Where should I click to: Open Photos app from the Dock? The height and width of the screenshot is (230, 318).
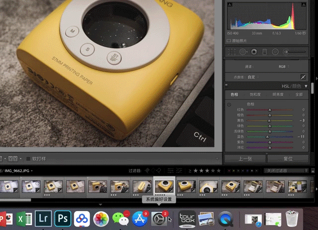click(x=101, y=219)
